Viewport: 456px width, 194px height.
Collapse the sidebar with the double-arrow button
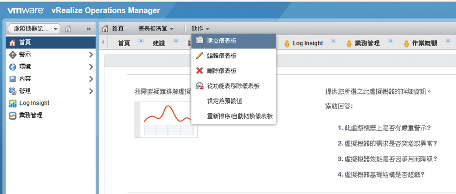pos(89,29)
